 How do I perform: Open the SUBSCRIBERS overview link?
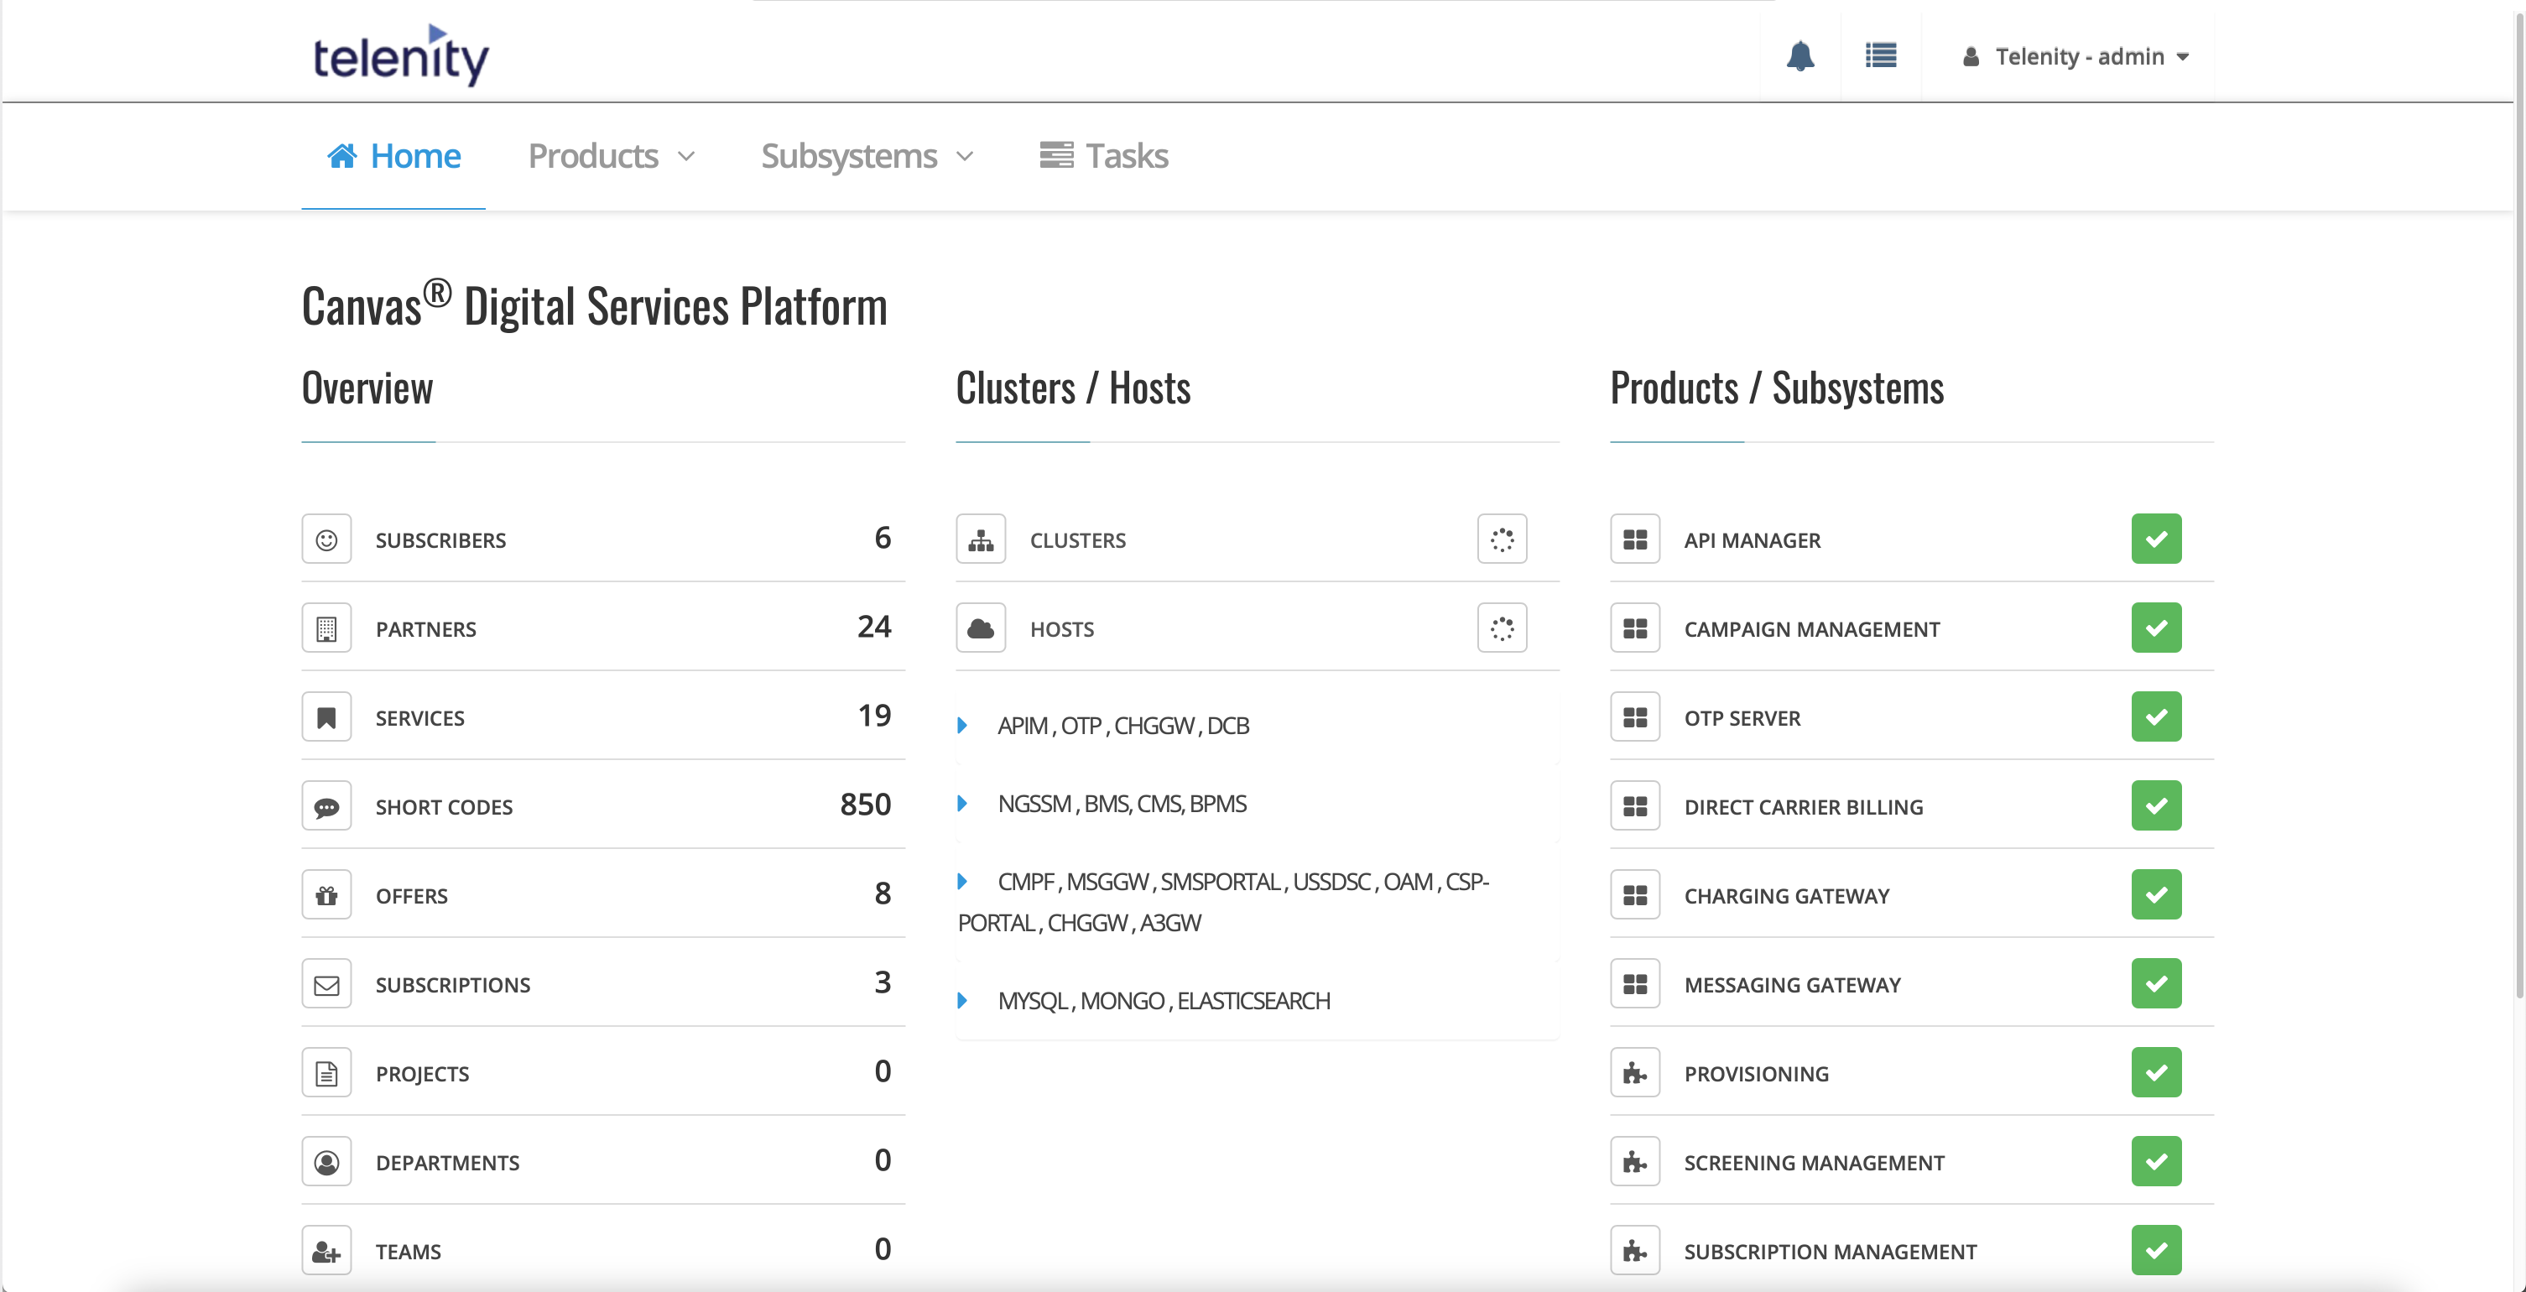(440, 540)
